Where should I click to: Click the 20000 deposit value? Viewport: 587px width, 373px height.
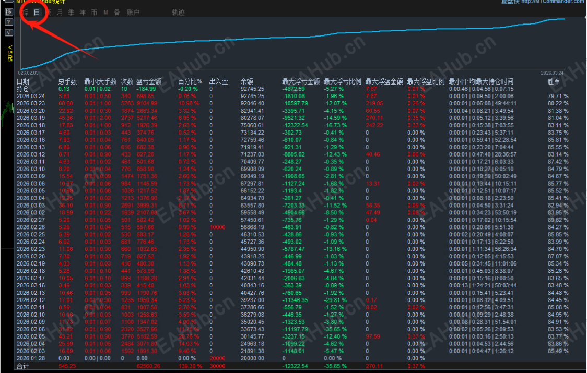pyautogui.click(x=217, y=358)
